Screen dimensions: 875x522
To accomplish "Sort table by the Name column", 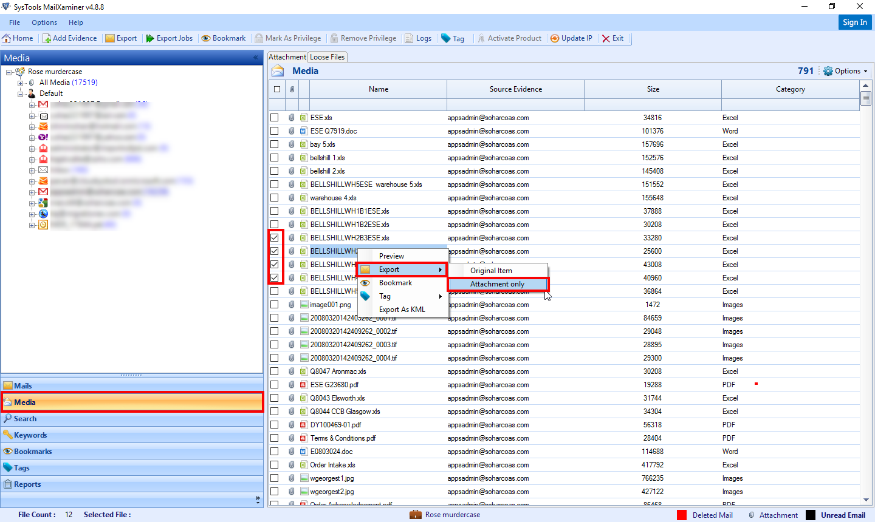I will click(378, 89).
